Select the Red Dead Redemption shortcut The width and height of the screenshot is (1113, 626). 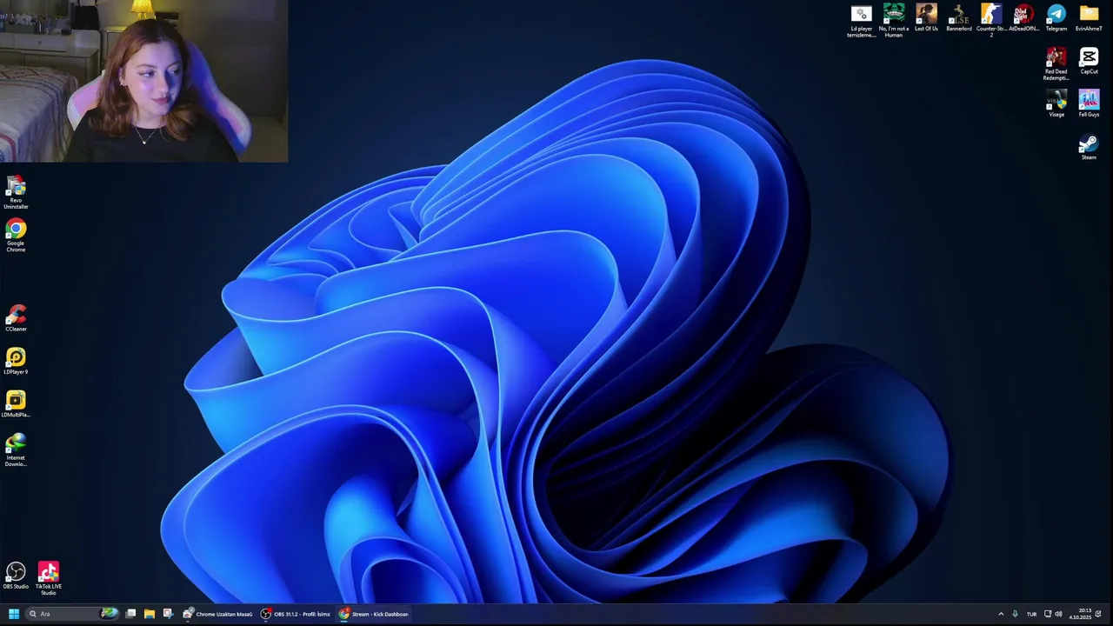click(1056, 64)
